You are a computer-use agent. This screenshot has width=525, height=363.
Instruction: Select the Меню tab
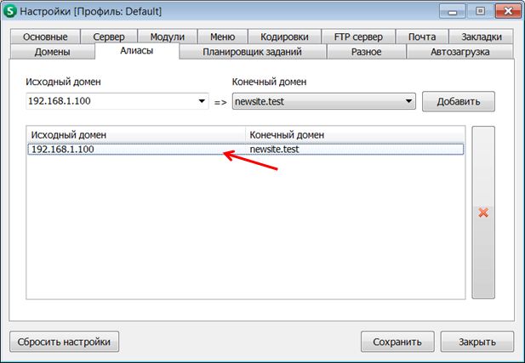(x=221, y=37)
